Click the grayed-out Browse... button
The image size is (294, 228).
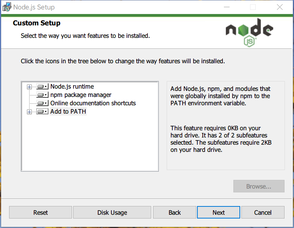coord(259,186)
